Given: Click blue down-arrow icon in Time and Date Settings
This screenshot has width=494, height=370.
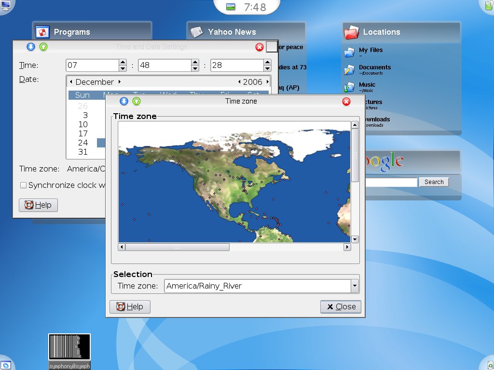Looking at the screenshot, I should point(31,47).
